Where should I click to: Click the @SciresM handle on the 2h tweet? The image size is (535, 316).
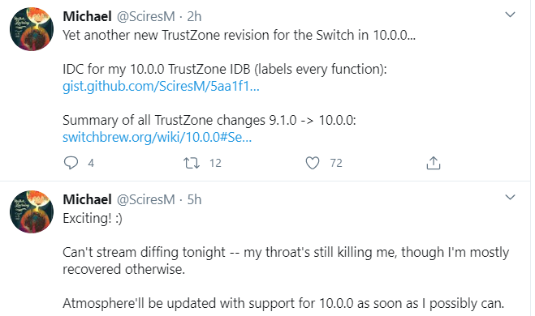pos(146,16)
